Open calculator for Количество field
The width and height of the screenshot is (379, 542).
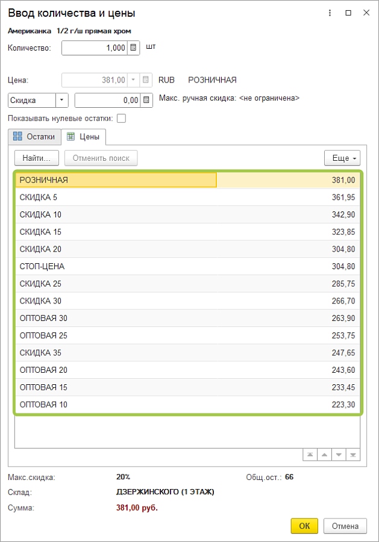coord(133,48)
